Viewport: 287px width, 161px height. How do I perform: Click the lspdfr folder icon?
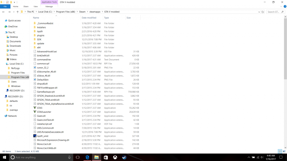tap(35, 31)
